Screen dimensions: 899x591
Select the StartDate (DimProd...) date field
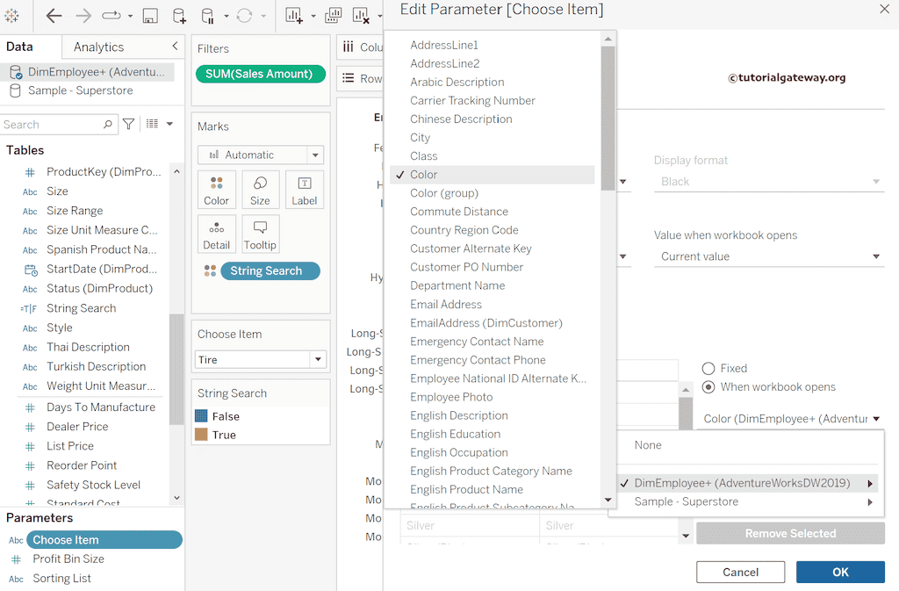[x=102, y=269]
